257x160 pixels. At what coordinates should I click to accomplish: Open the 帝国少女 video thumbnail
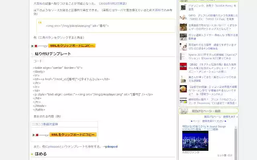point(196,141)
